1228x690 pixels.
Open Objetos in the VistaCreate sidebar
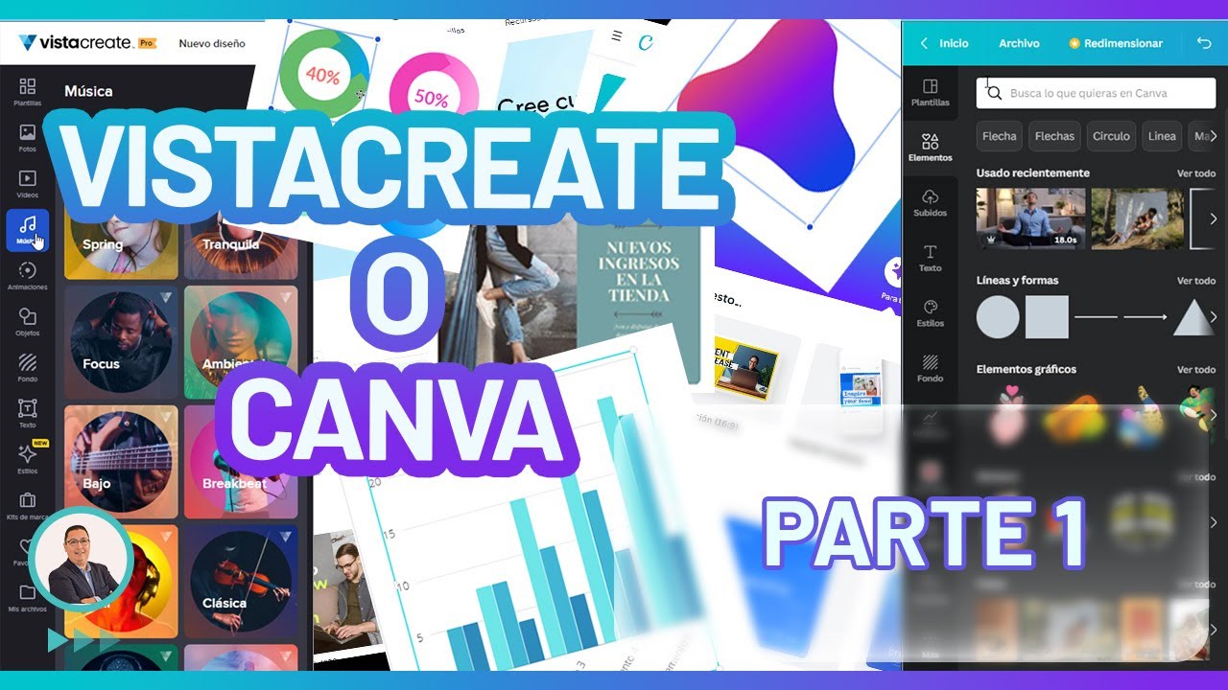[x=27, y=321]
